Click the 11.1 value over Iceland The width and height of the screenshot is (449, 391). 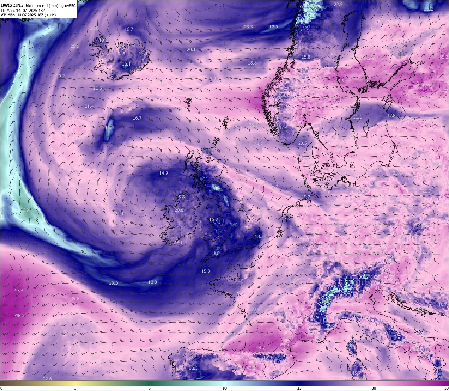point(126,65)
